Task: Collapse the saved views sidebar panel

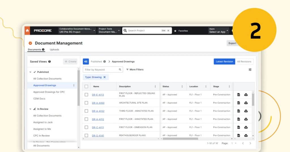Action: pyautogui.click(x=86, y=62)
